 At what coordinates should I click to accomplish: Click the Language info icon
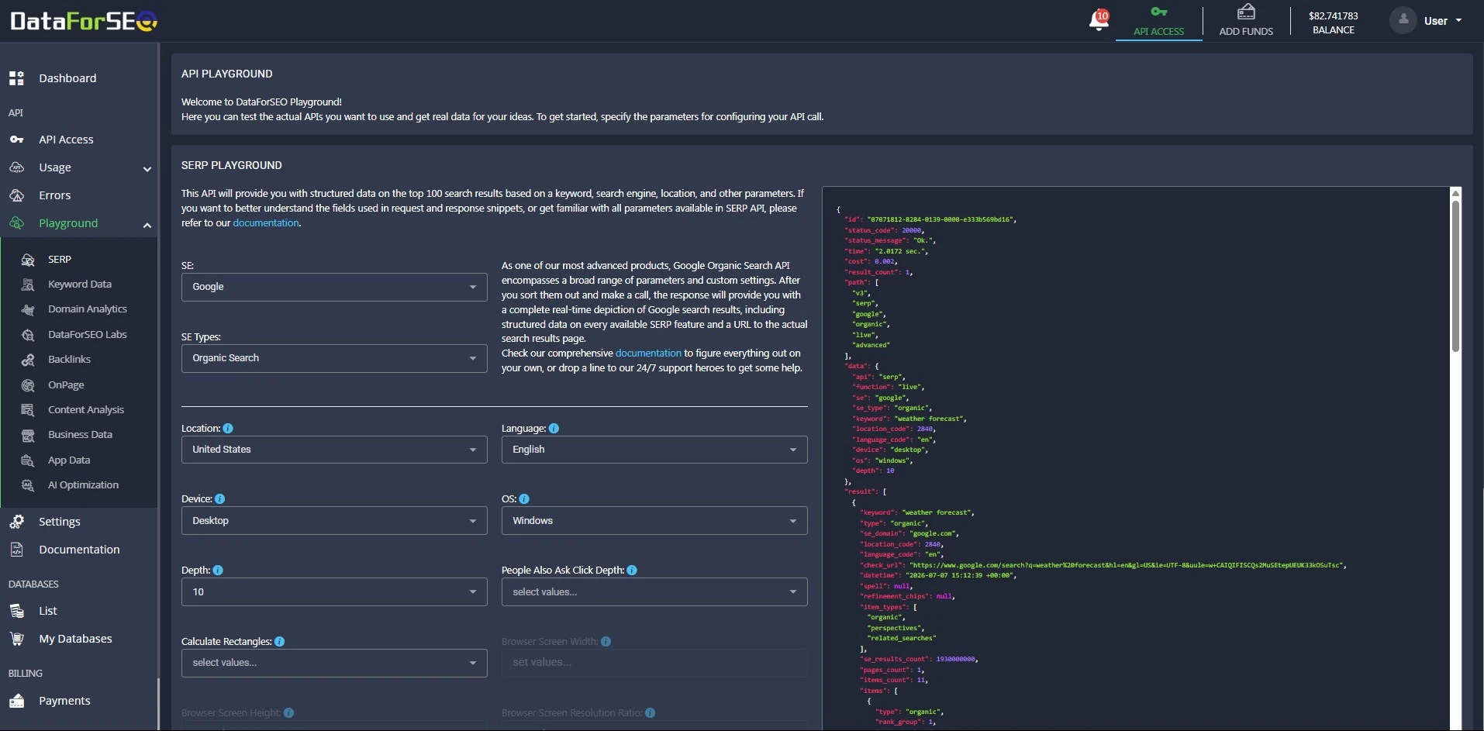[554, 429]
